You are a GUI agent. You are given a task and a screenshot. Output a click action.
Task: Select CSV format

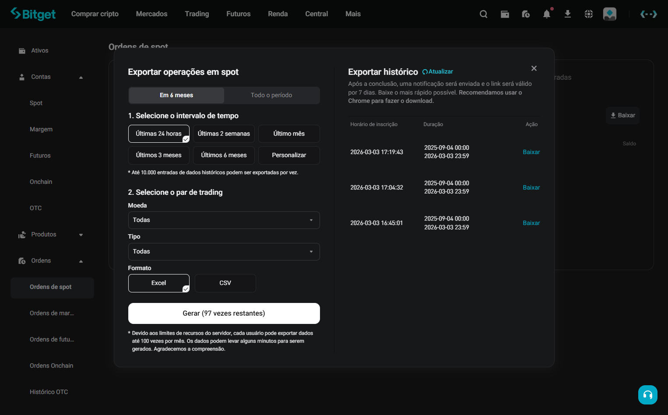(225, 283)
